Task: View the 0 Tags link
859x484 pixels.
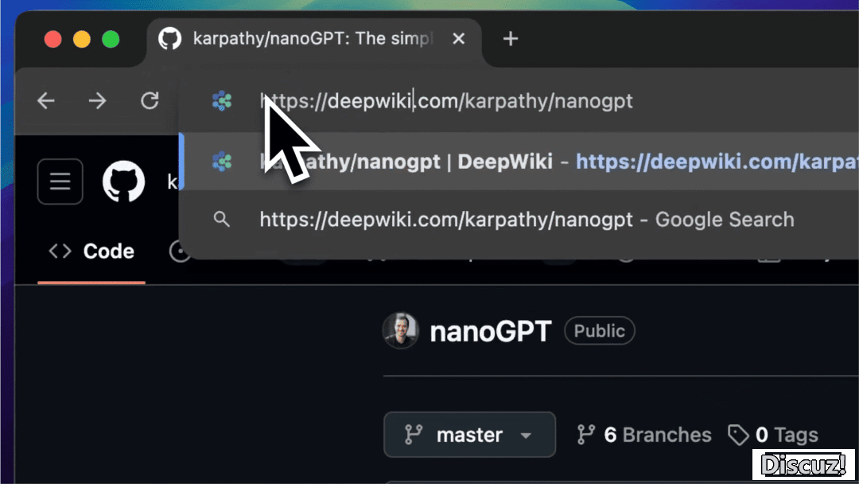Action: pos(773,435)
